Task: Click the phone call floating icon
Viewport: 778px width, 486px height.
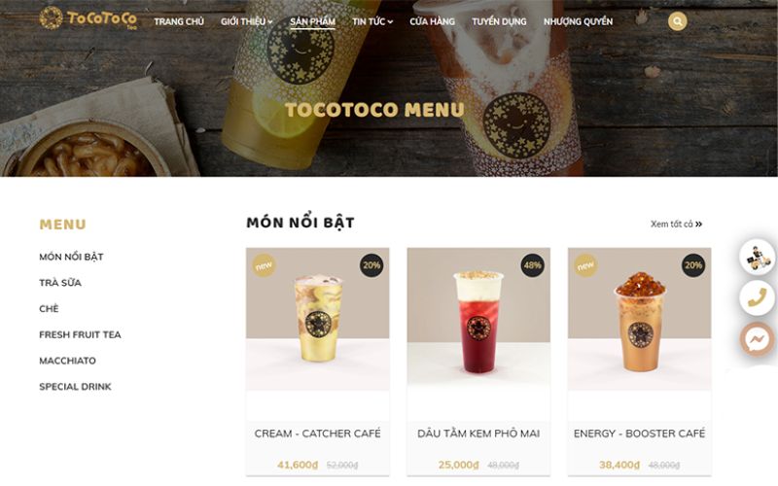Action: (x=758, y=298)
